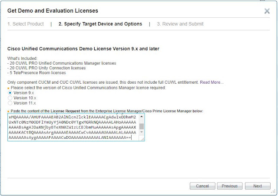Click the dialog resize grip at bottom corner
Viewport: 278px width, 196px height.
tap(273, 191)
